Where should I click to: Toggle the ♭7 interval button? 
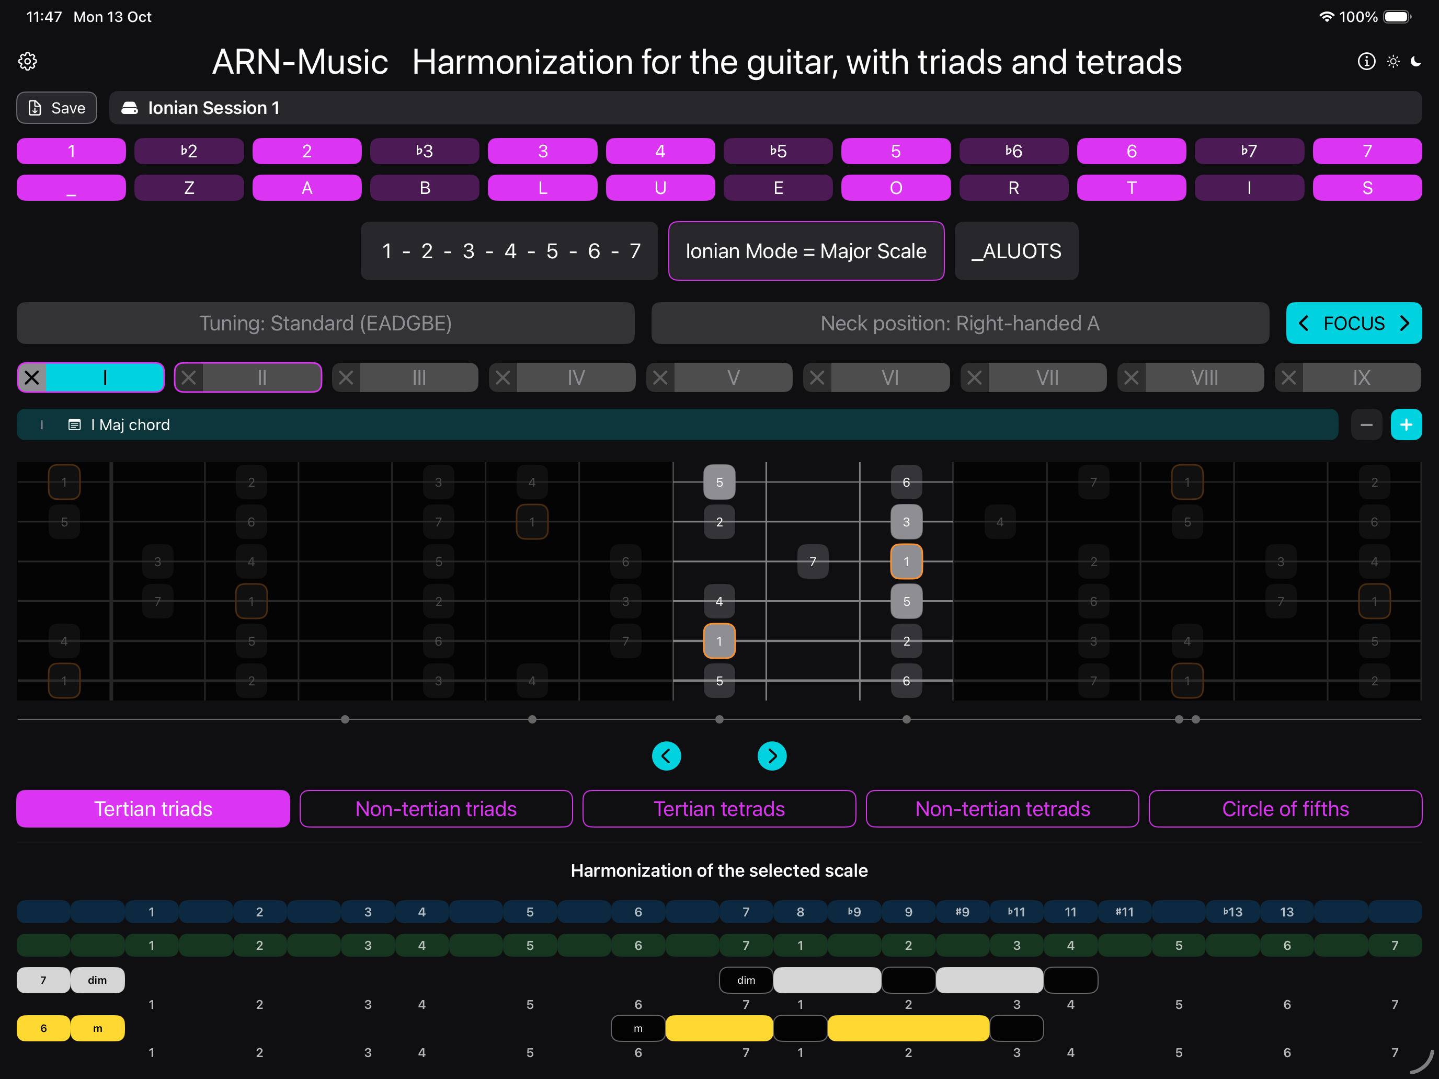[x=1248, y=151]
